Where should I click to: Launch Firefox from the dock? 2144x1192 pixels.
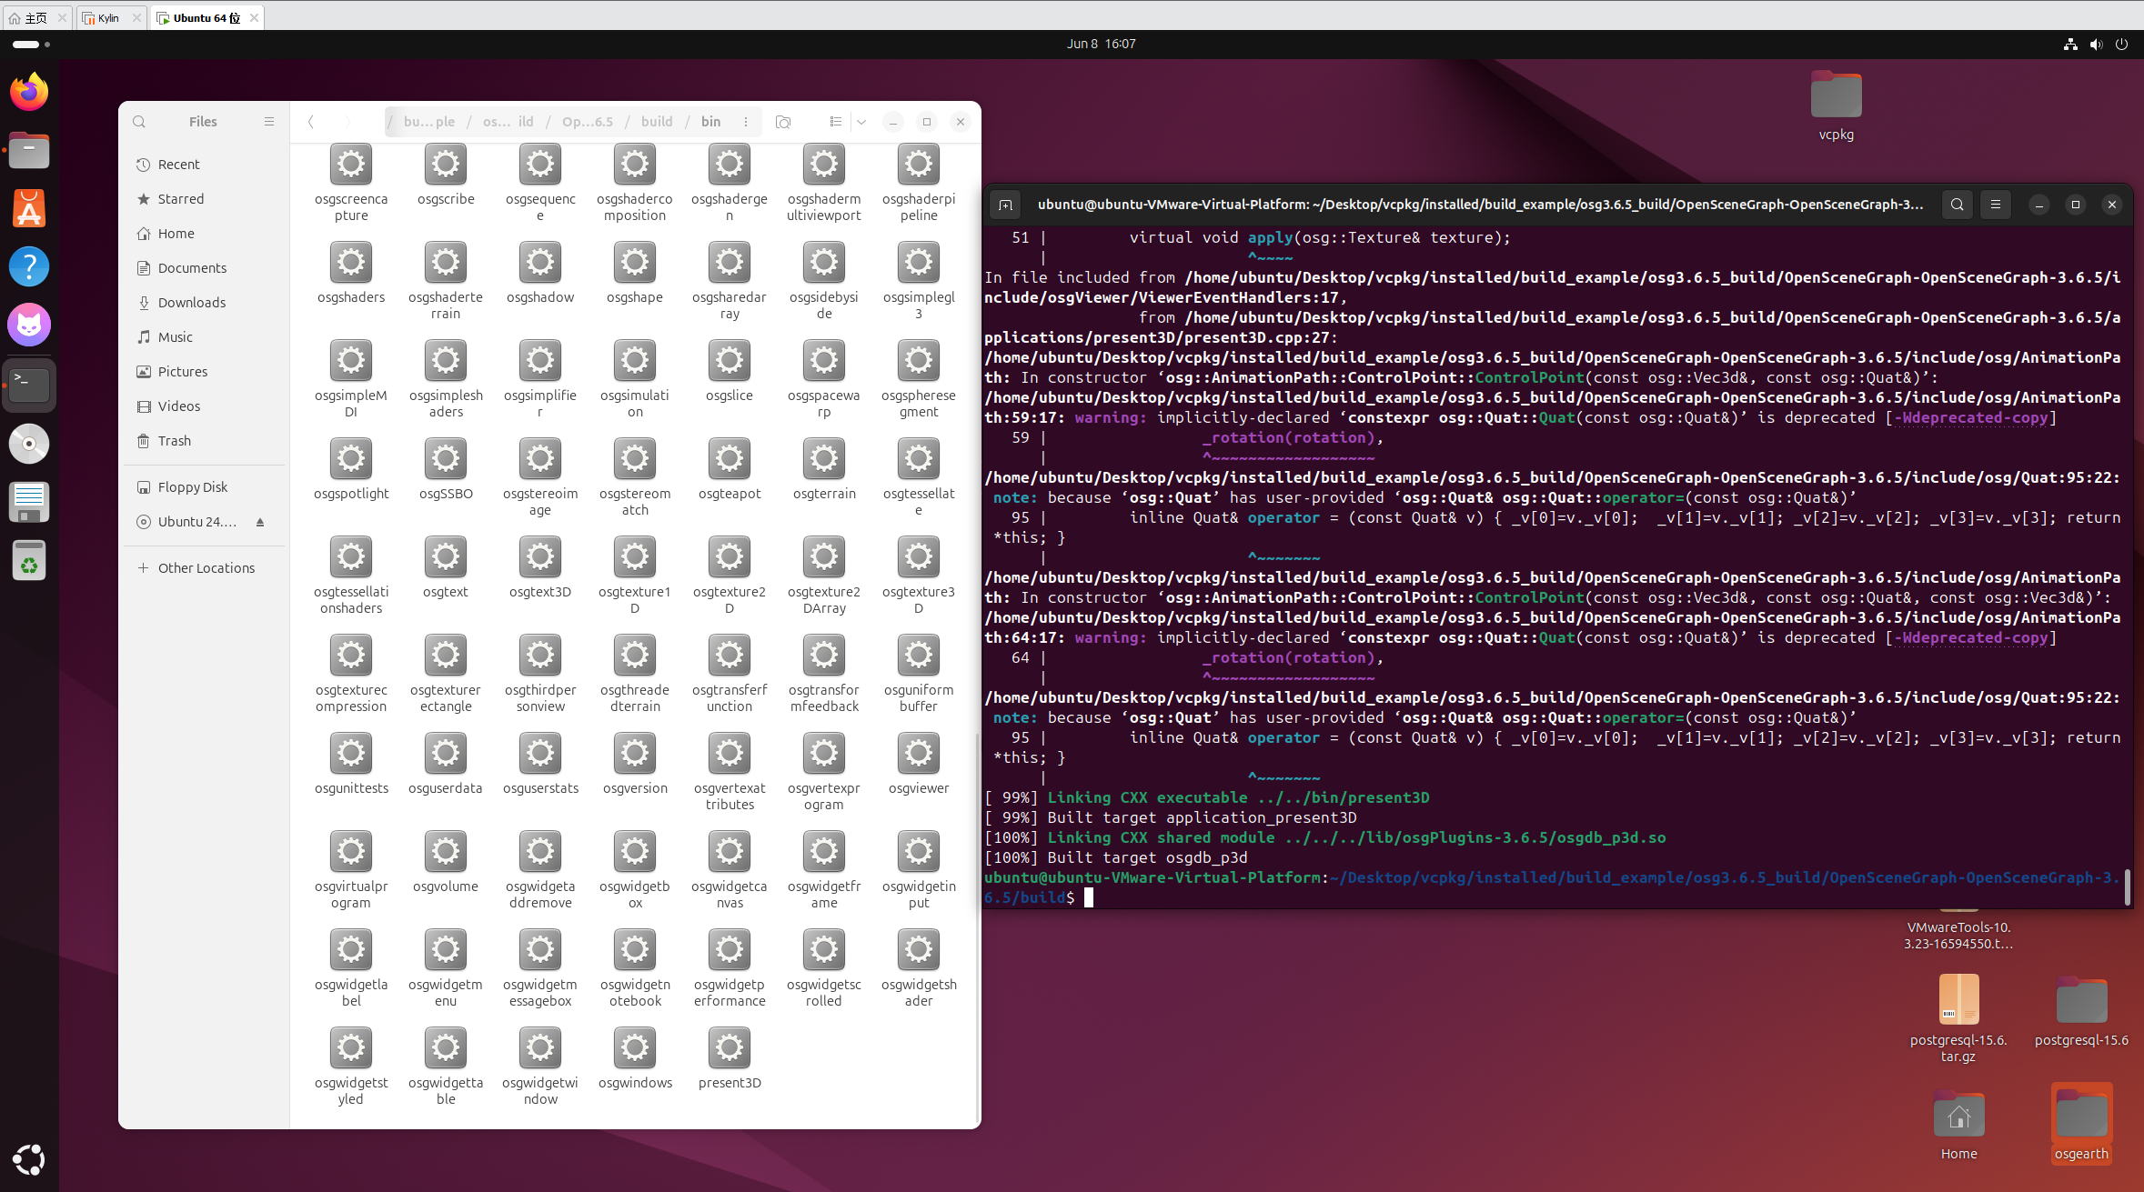[x=29, y=92]
